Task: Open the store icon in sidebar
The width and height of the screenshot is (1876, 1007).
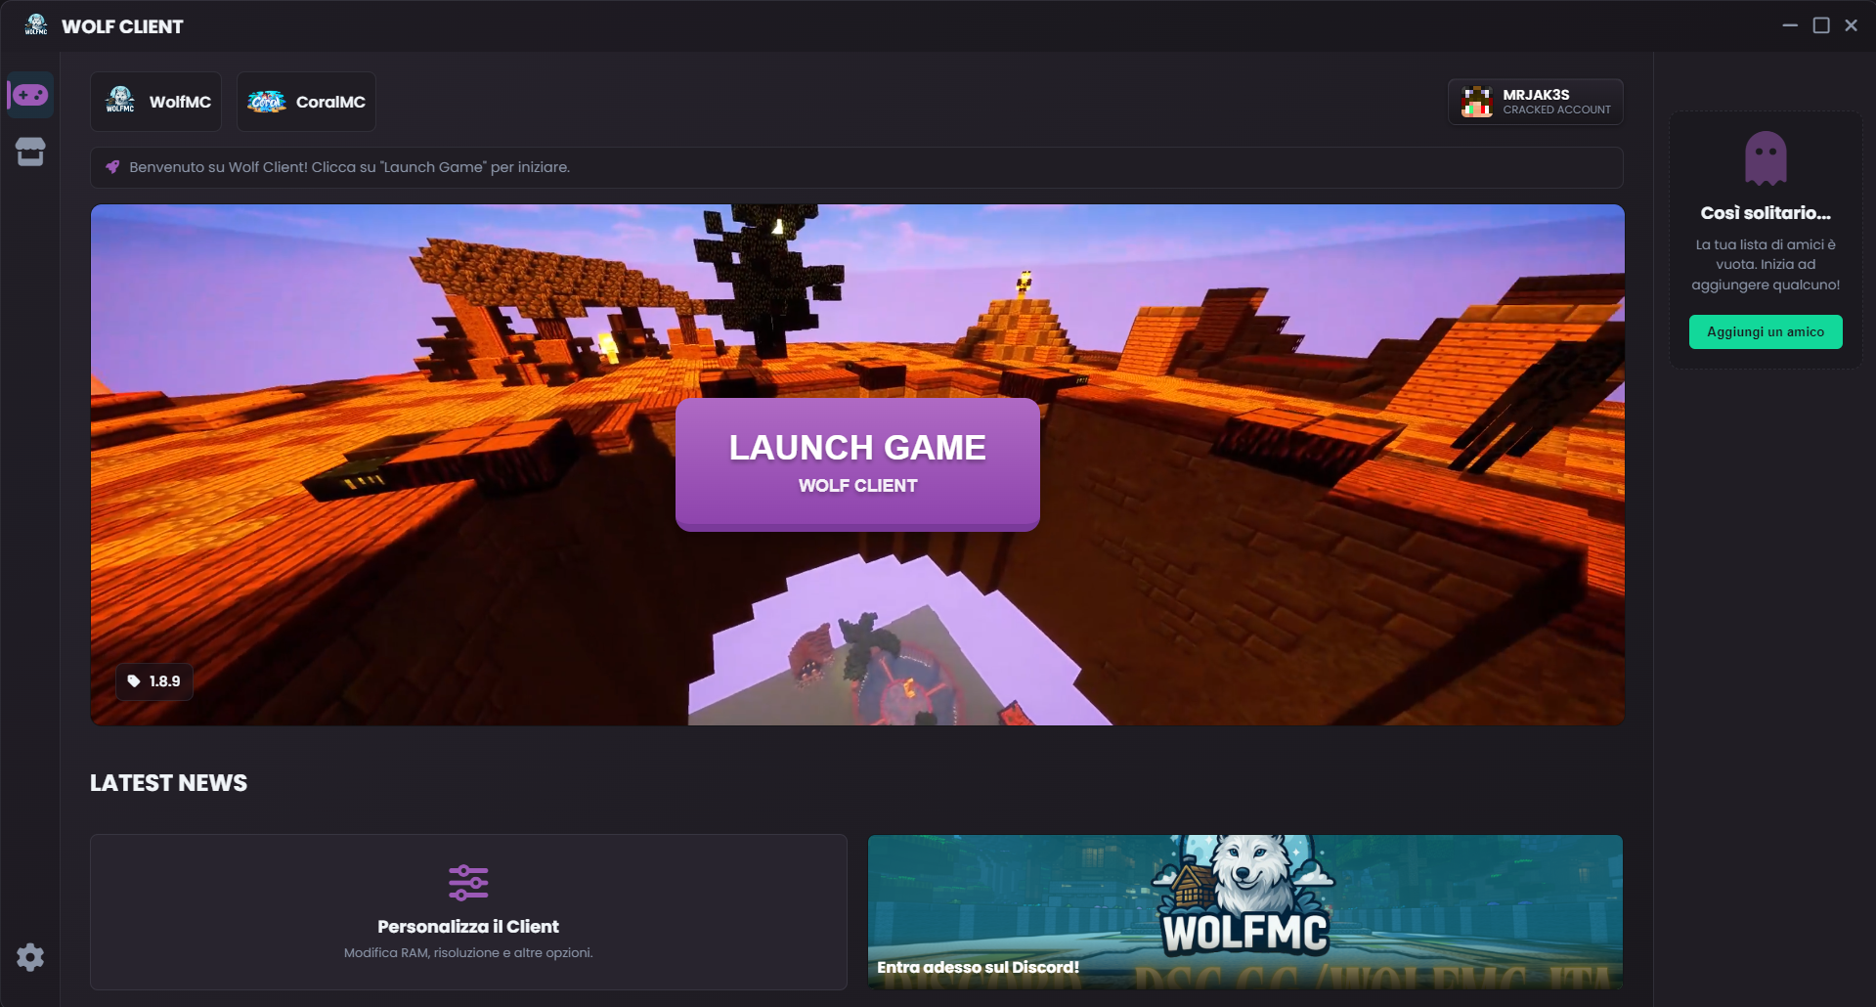Action: pos(30,152)
